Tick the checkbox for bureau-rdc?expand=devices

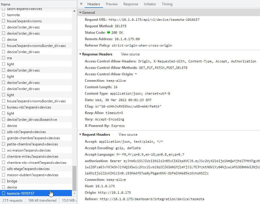point(4,107)
